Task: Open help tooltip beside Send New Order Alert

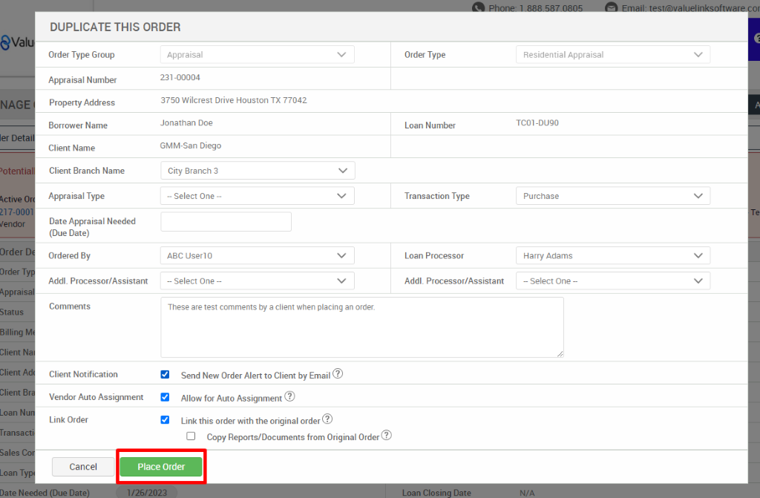Action: point(338,374)
